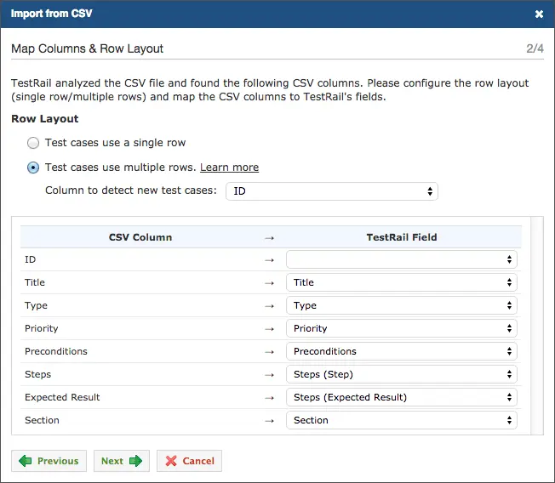
Task: Go back with the Previous button
Action: pos(49,461)
